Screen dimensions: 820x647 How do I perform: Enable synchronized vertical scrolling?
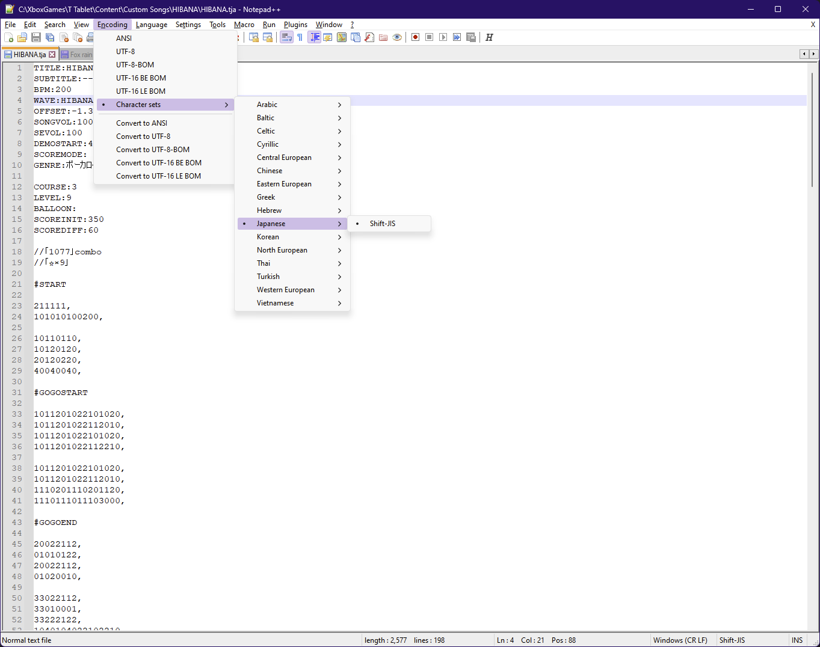254,37
